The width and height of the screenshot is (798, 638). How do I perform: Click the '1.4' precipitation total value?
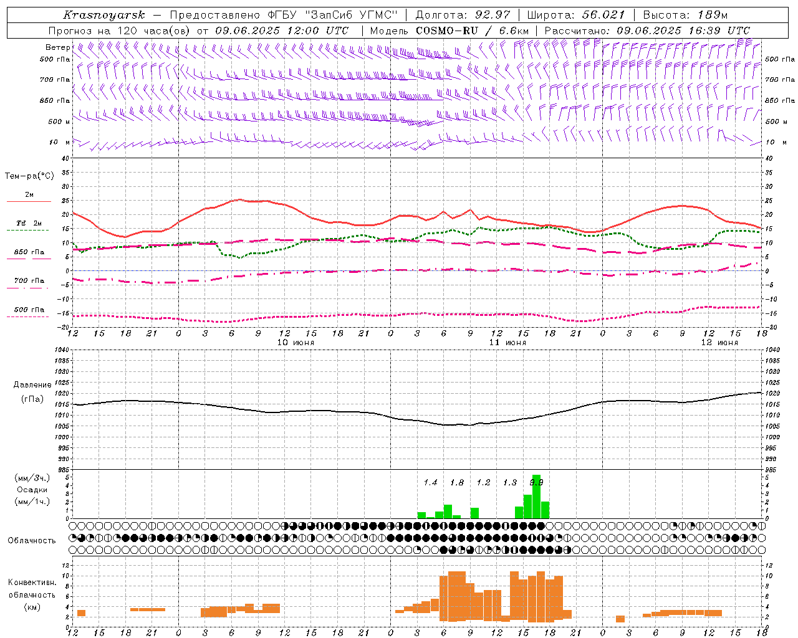point(430,483)
